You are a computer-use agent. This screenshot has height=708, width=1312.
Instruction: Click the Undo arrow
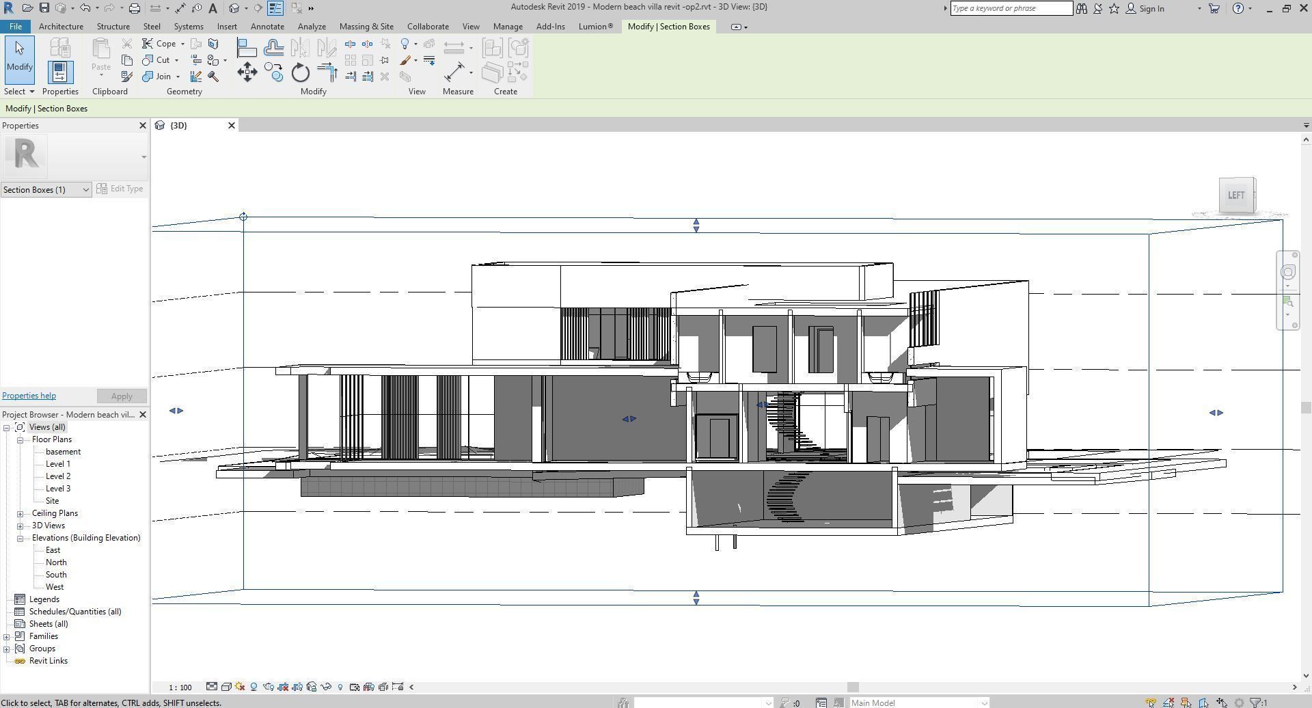[x=85, y=8]
